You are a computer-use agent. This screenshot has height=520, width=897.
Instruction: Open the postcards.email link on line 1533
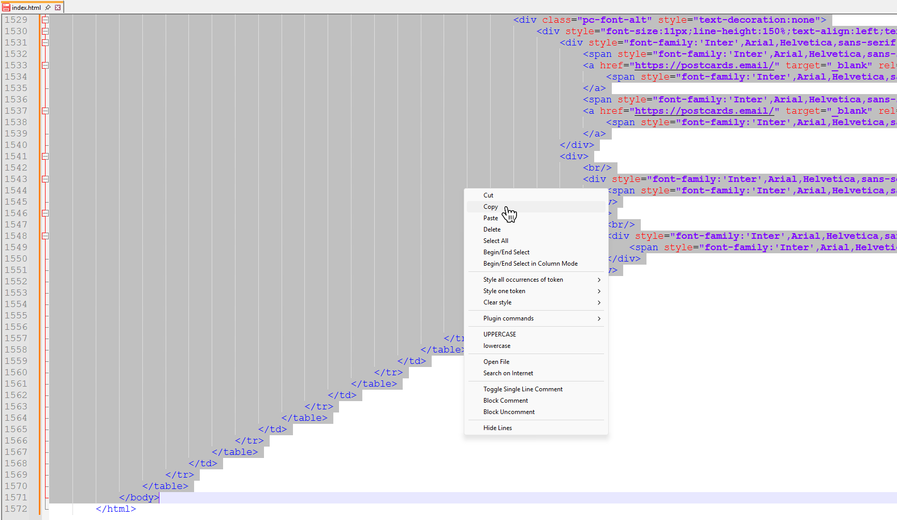pyautogui.click(x=704, y=65)
